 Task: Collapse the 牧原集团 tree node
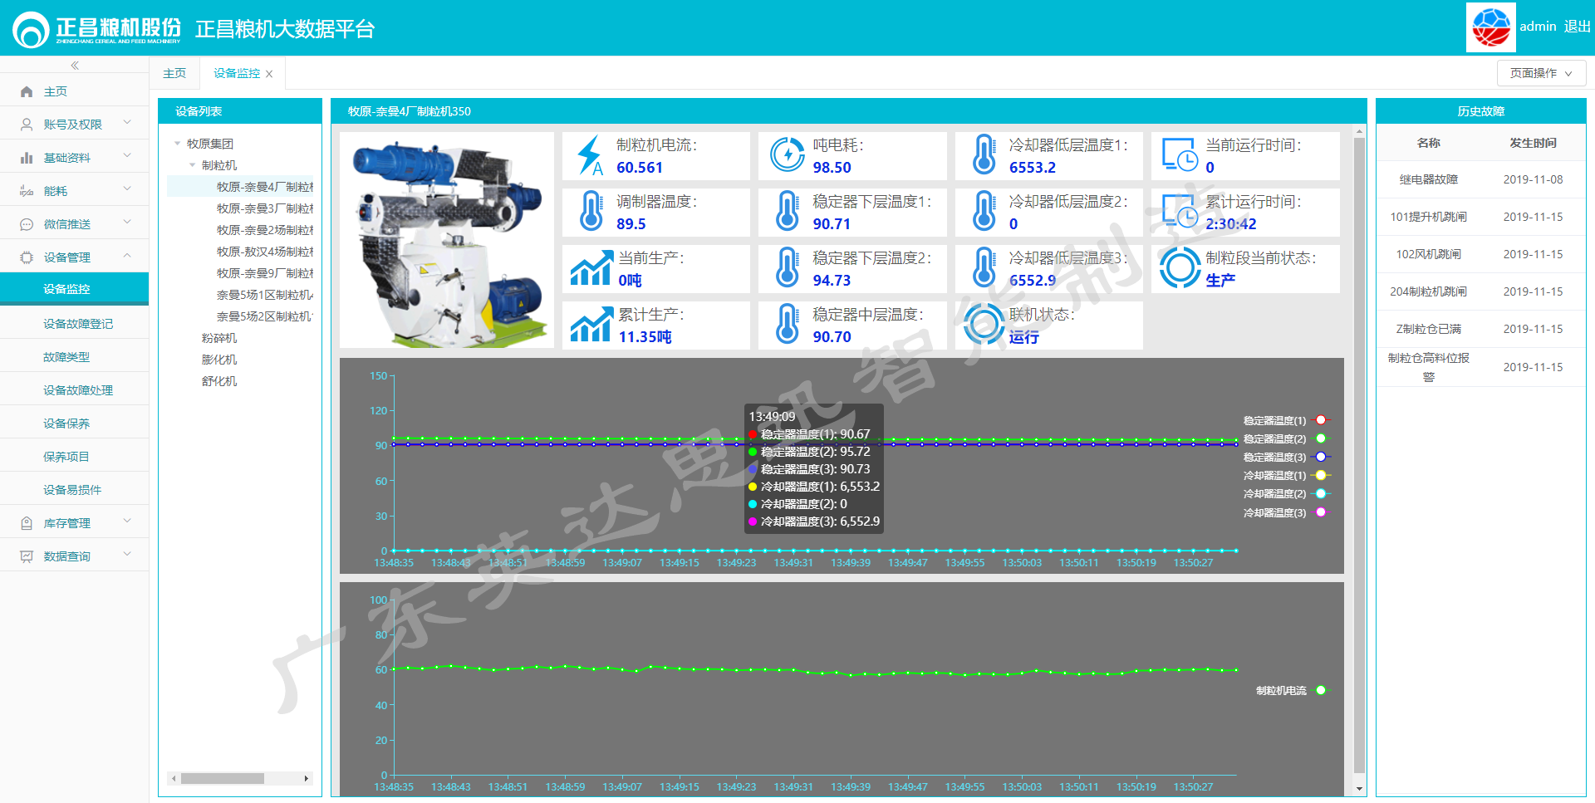click(x=177, y=144)
